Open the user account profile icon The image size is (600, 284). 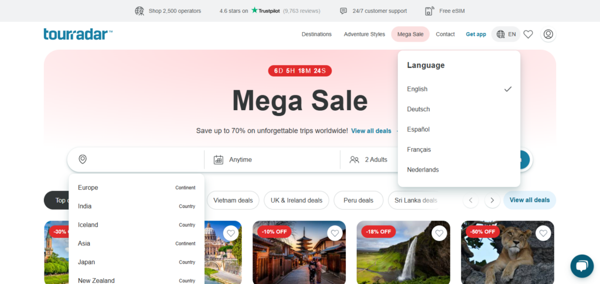coord(548,35)
